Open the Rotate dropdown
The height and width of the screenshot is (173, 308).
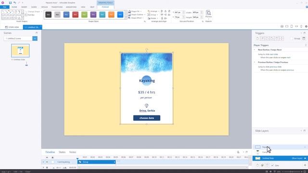point(153,18)
